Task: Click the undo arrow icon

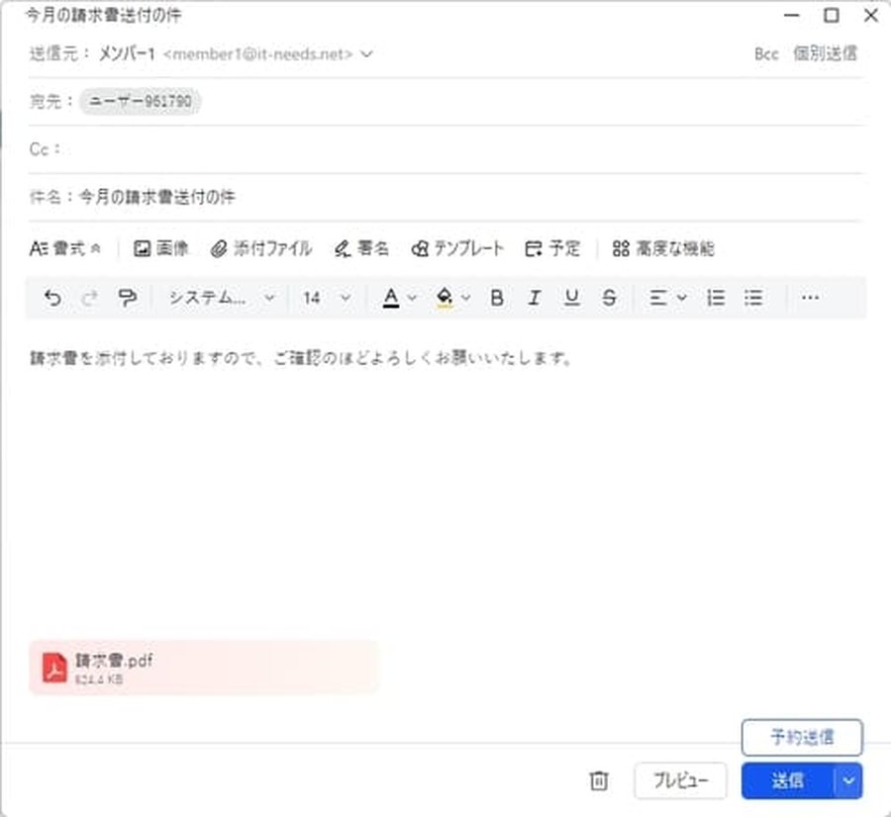Action: tap(51, 297)
